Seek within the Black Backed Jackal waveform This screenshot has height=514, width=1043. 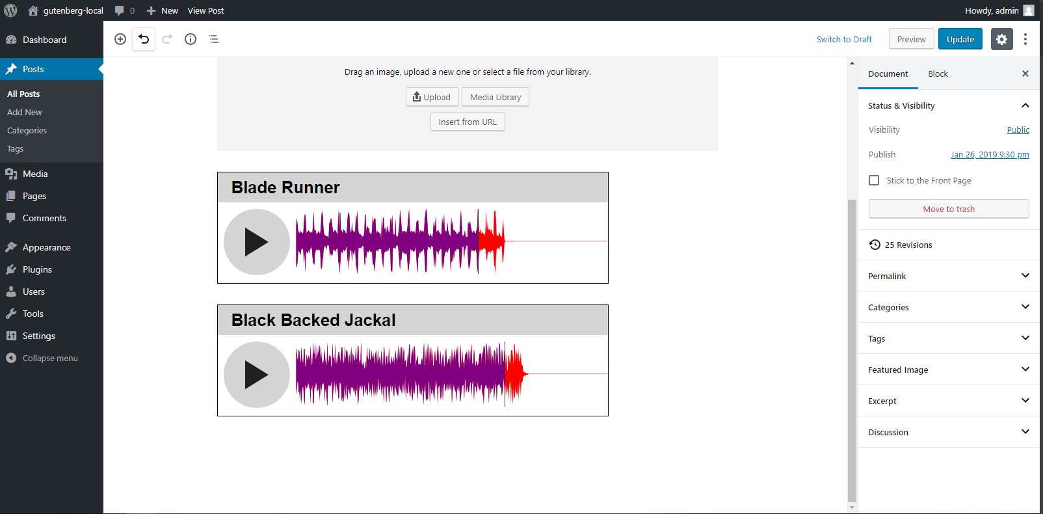pos(452,374)
